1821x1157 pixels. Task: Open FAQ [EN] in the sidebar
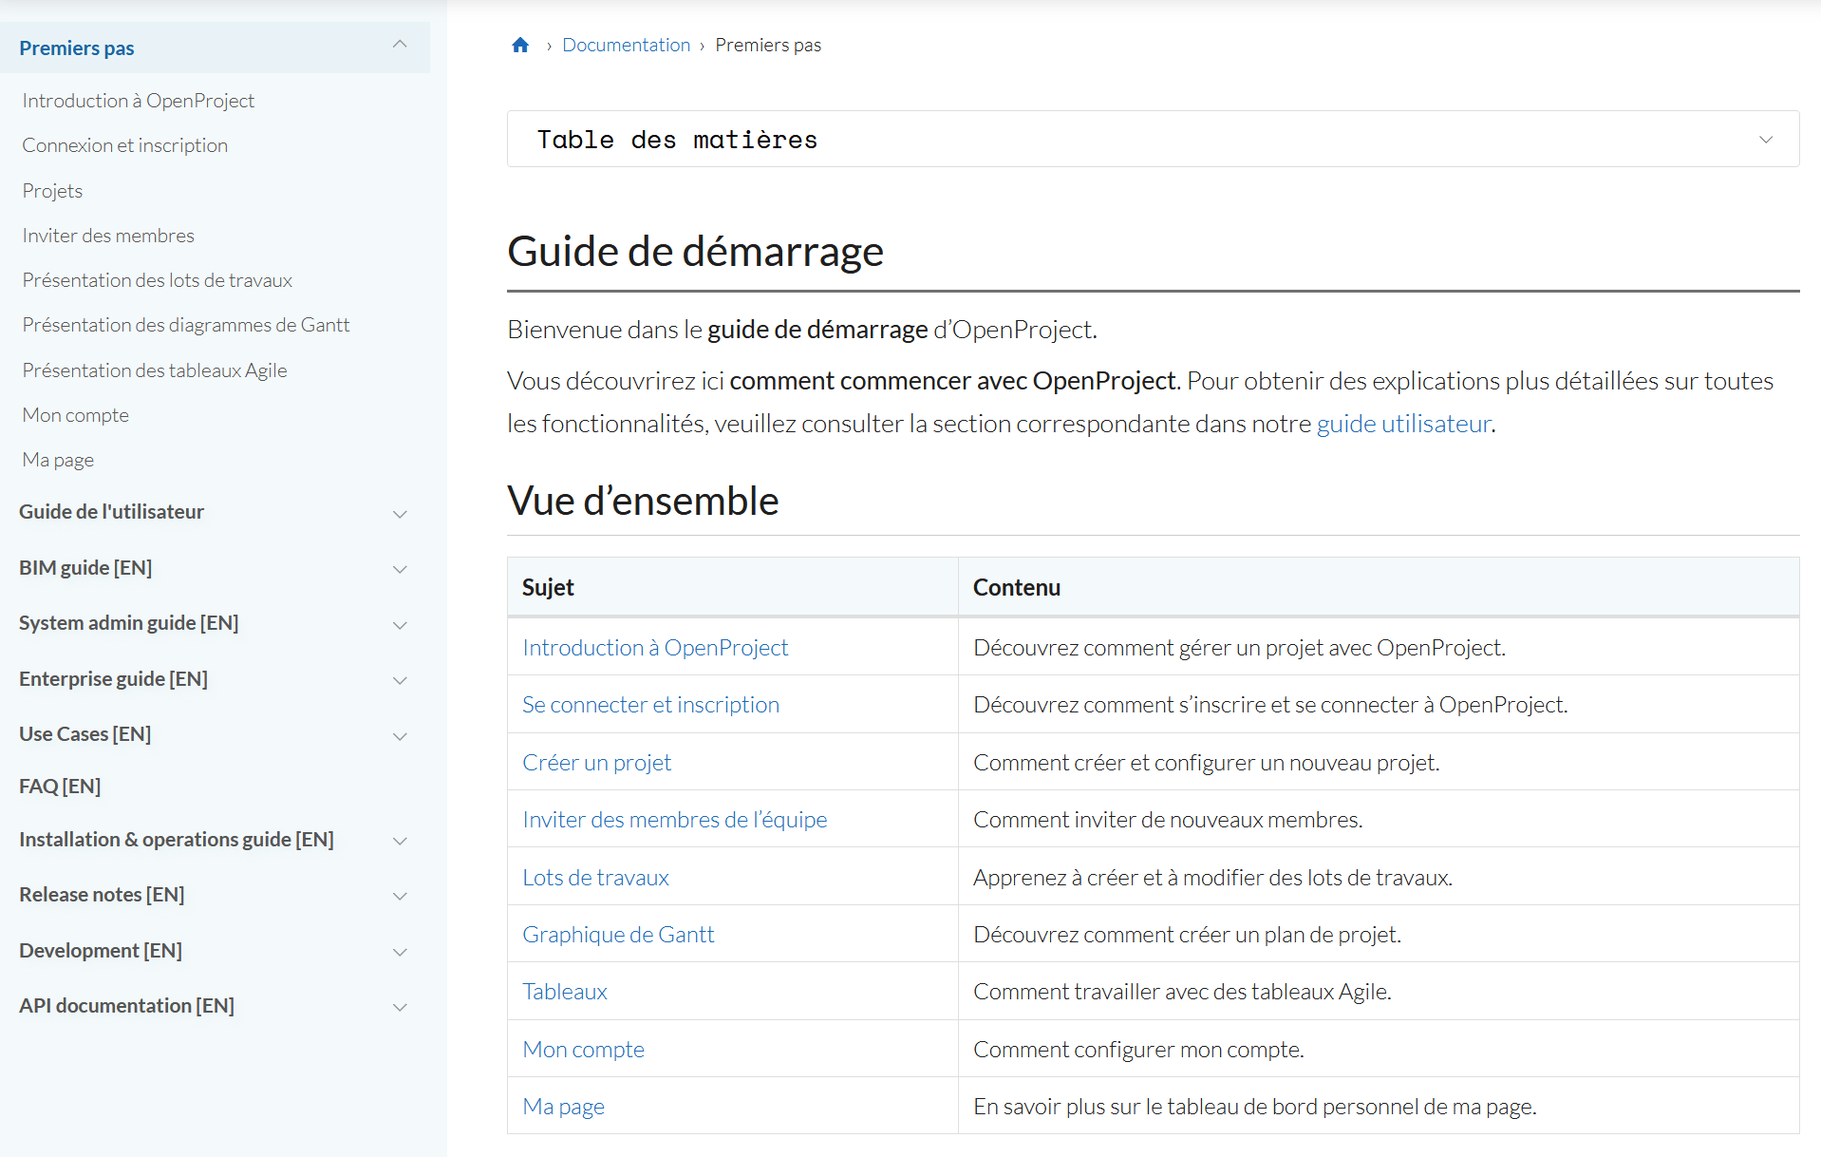coord(59,786)
